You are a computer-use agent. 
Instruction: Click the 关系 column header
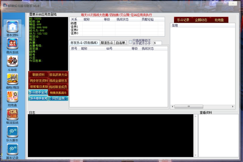(x=76, y=19)
